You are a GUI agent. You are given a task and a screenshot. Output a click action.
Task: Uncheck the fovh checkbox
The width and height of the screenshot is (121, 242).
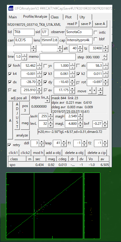click(10, 66)
